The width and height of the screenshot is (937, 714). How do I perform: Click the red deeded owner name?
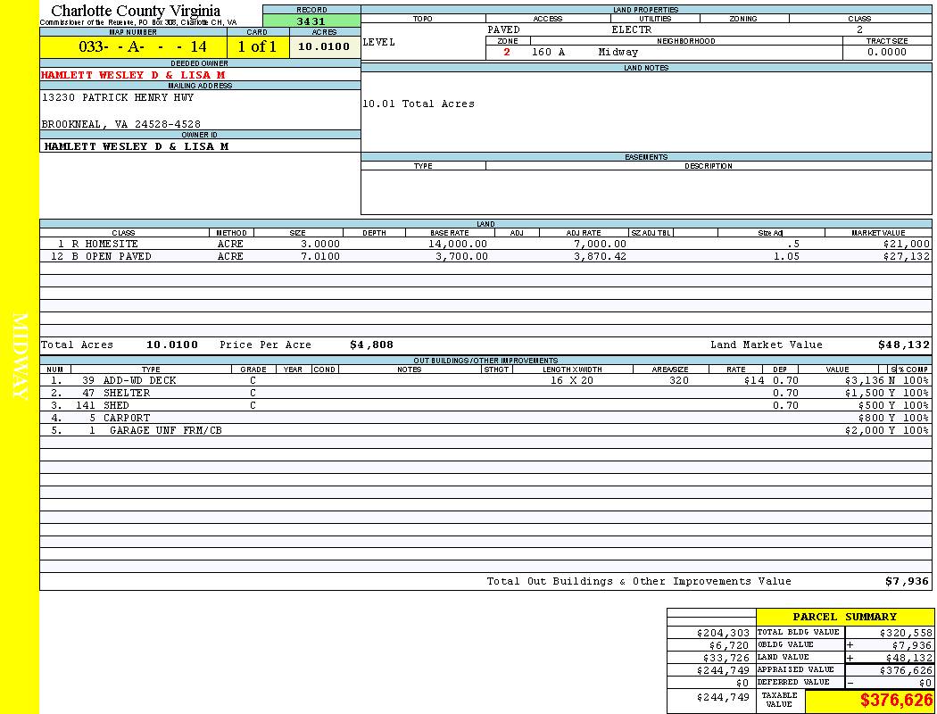(133, 75)
